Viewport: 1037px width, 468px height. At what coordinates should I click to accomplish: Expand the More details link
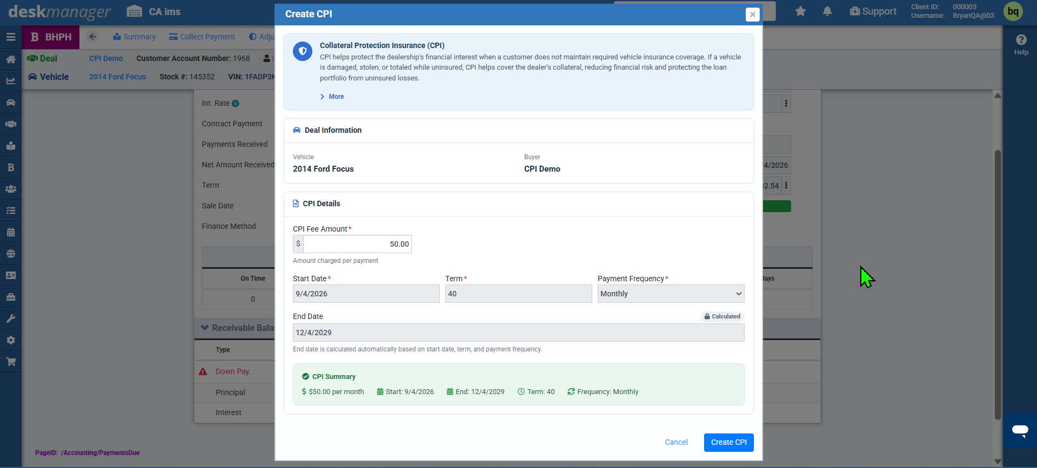(332, 97)
